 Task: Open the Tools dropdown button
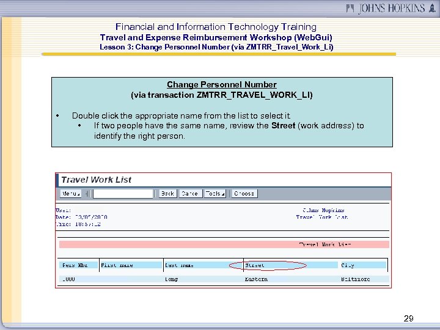point(215,194)
